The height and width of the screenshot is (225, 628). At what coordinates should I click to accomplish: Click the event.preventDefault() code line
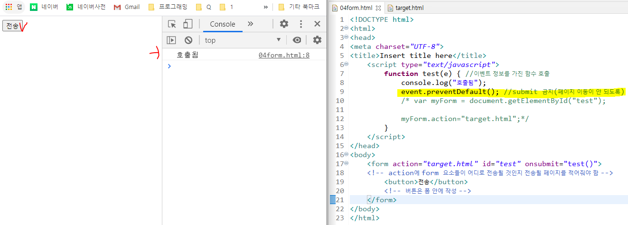click(512, 92)
